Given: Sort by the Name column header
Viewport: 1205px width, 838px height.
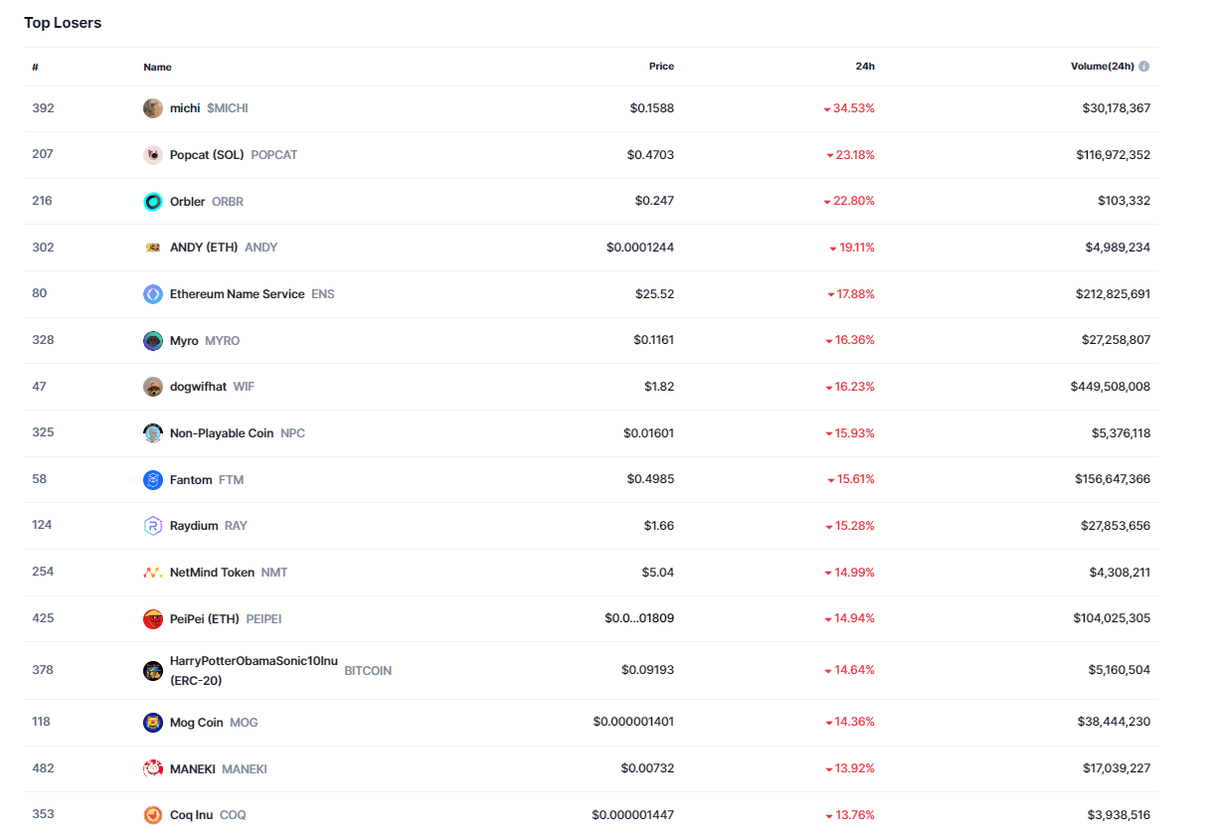Looking at the screenshot, I should pyautogui.click(x=157, y=68).
